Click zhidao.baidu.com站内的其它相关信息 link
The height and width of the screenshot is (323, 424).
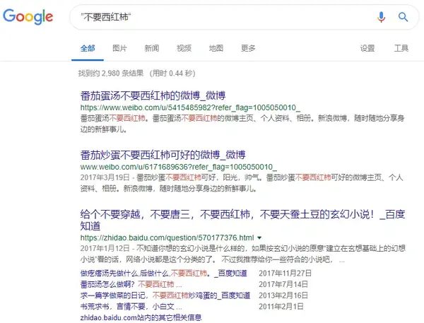(x=141, y=317)
